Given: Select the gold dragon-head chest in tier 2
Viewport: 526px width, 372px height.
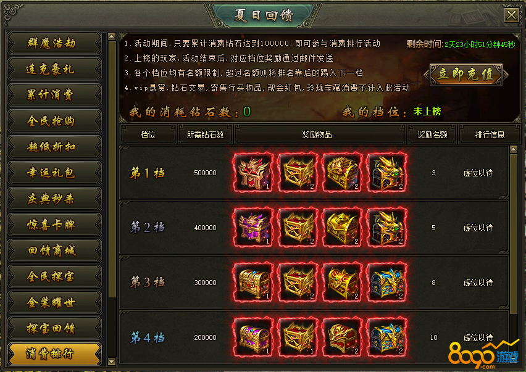Looking at the screenshot, I should click(x=387, y=228).
